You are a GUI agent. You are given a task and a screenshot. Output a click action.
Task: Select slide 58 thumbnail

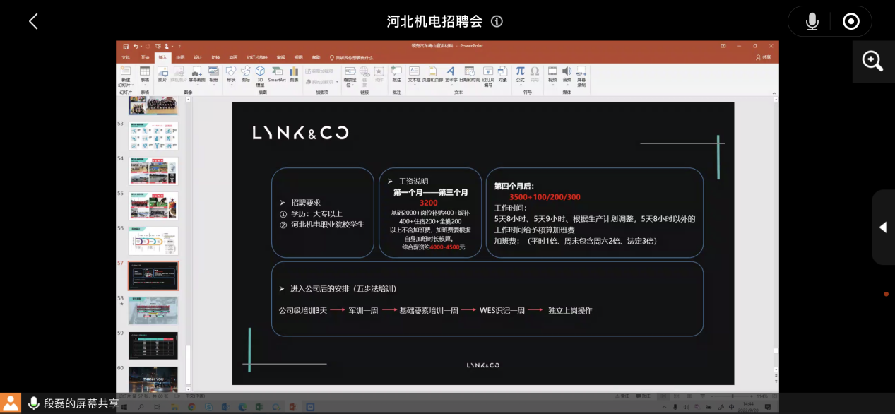[x=153, y=310]
